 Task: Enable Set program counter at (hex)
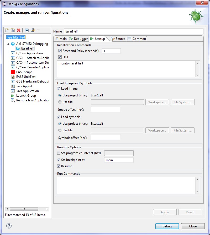[59, 153]
